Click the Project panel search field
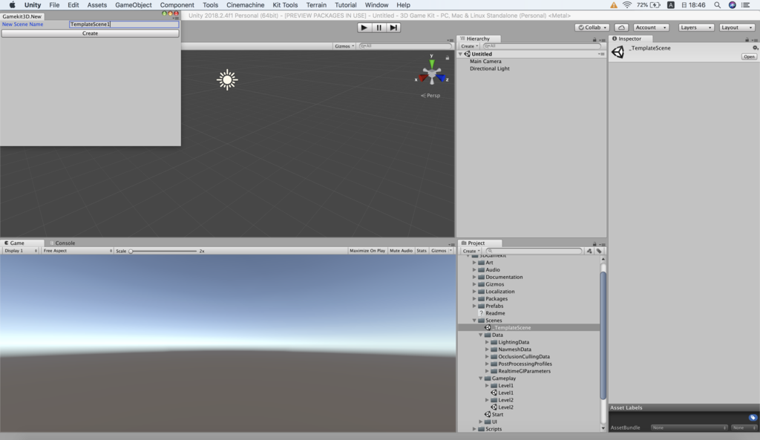Viewport: 760px width, 440px height. click(x=533, y=251)
